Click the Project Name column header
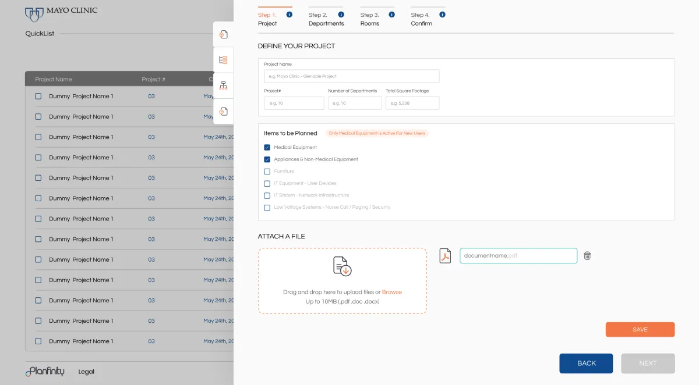 (54, 79)
